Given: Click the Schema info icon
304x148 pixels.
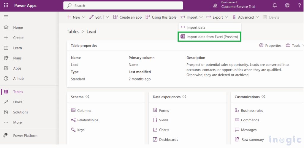Looking at the screenshot, I should coord(87,97).
